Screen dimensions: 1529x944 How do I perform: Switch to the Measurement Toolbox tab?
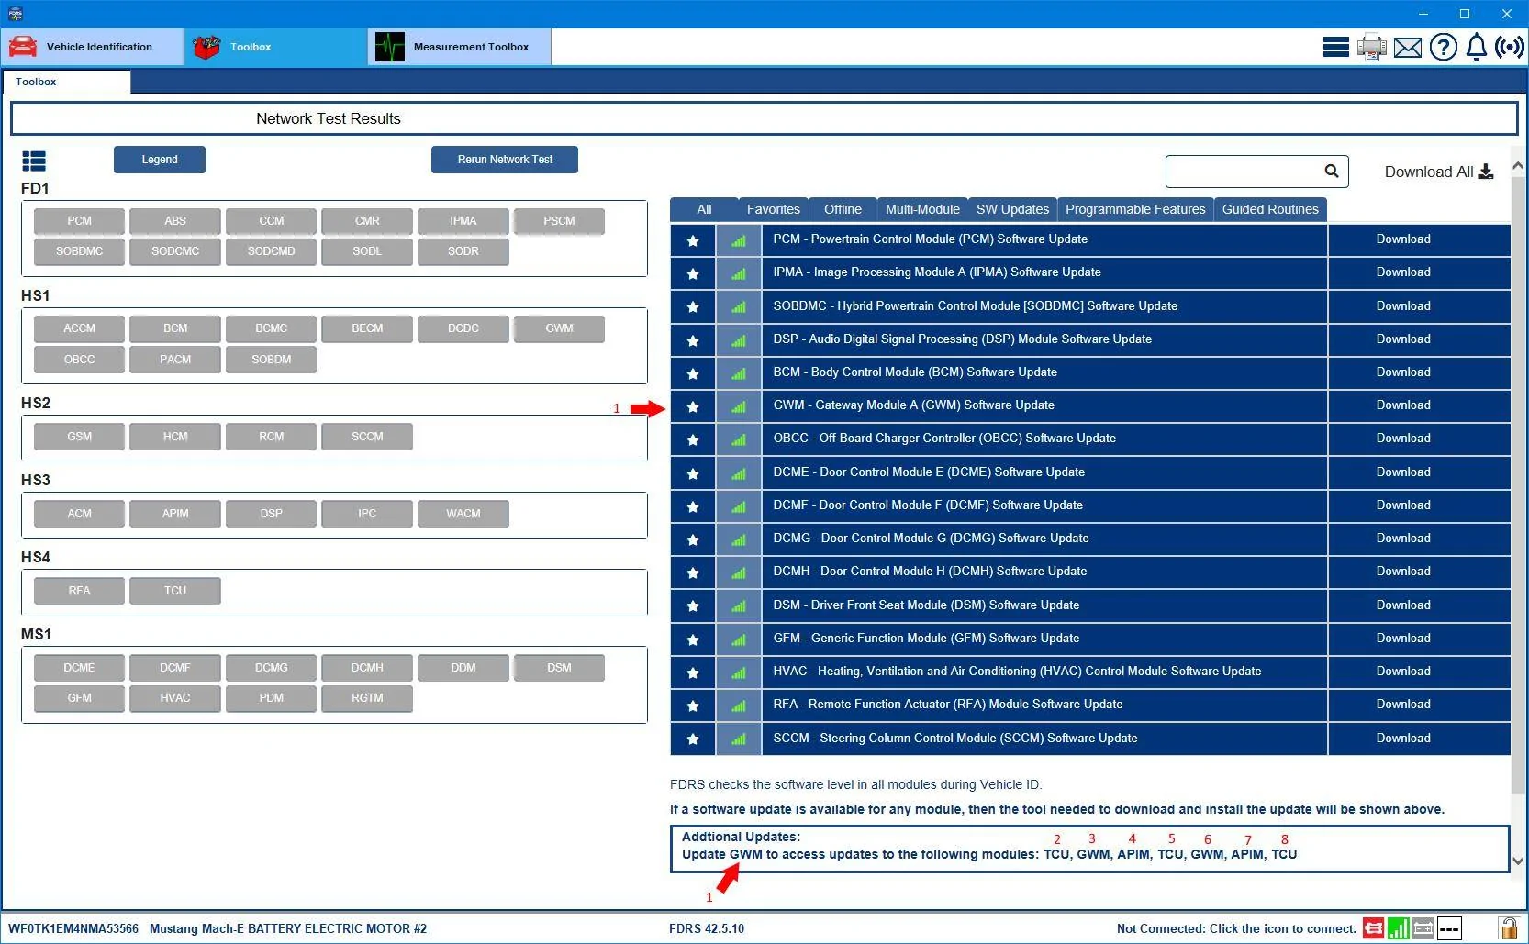pyautogui.click(x=459, y=47)
